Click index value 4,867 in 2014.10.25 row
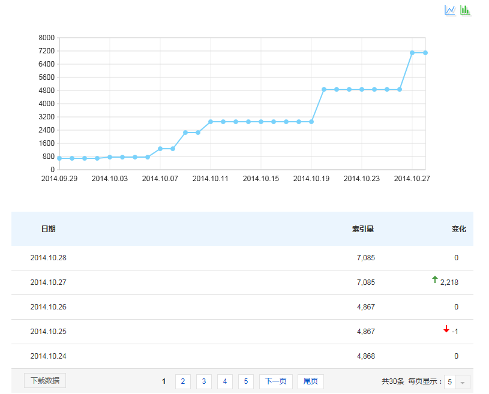This screenshot has width=489, height=394. [366, 332]
